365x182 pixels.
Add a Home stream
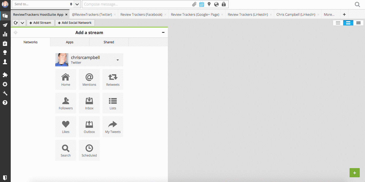(66, 79)
